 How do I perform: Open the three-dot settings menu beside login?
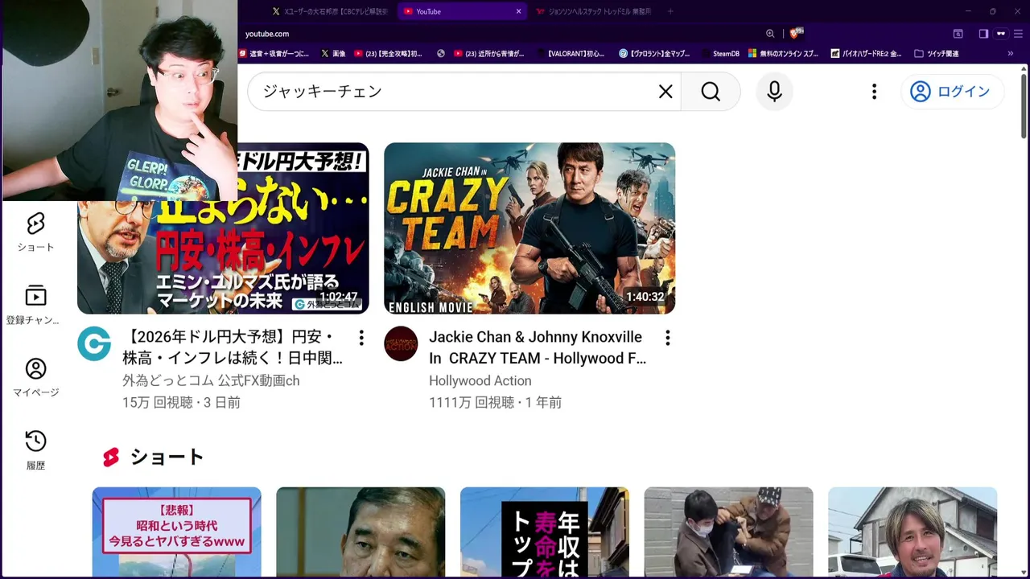(x=874, y=92)
